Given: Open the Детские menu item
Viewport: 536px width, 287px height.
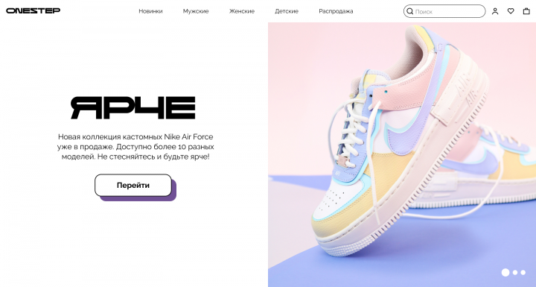Looking at the screenshot, I should click(x=287, y=11).
